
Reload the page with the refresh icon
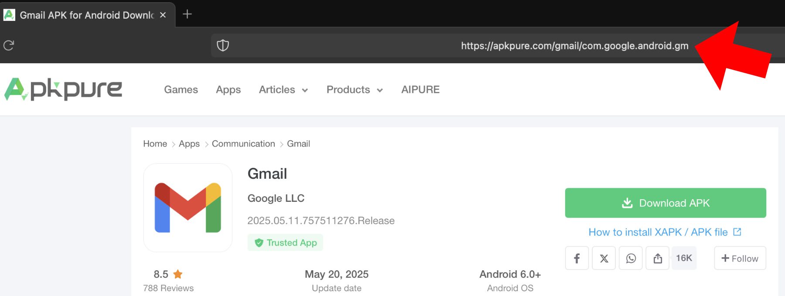[9, 45]
